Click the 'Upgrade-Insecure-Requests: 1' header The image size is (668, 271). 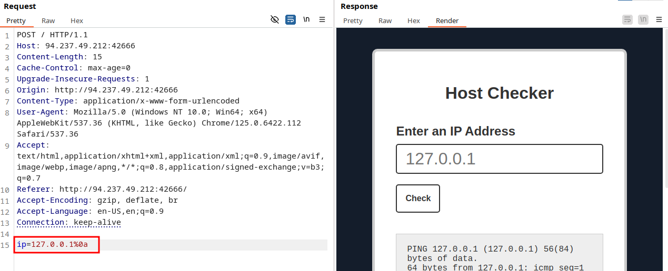click(x=83, y=79)
